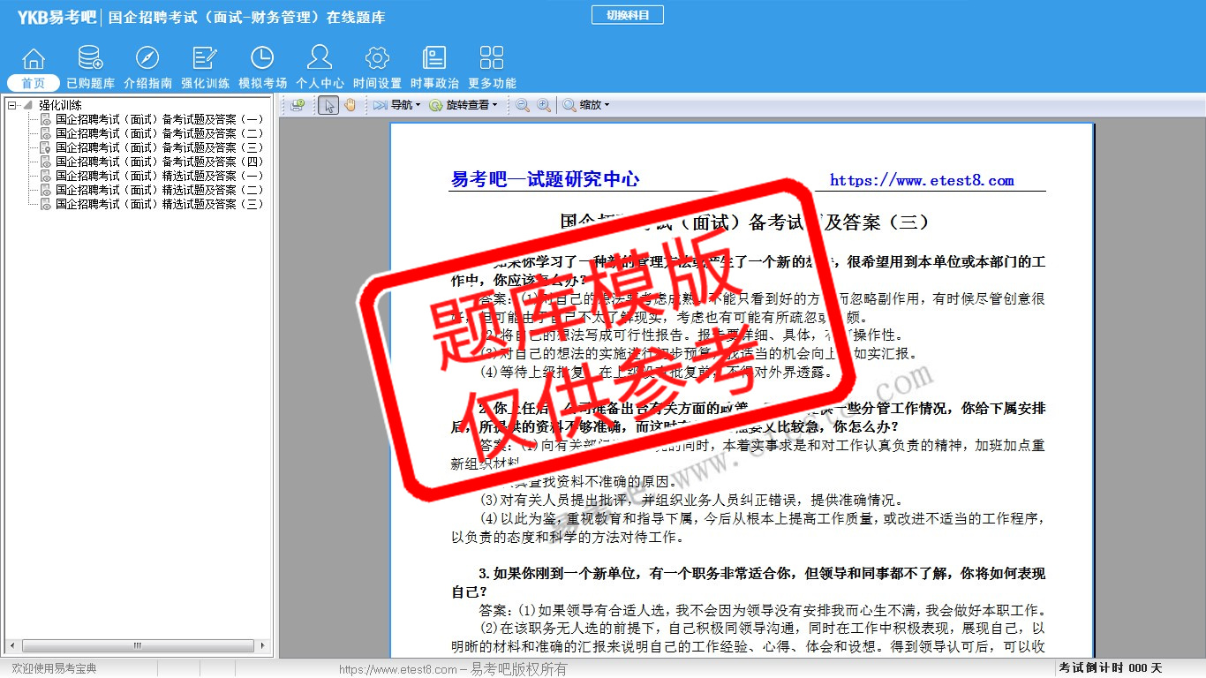Open 备考试题及答案（一）
1206x678 pixels.
coord(159,119)
